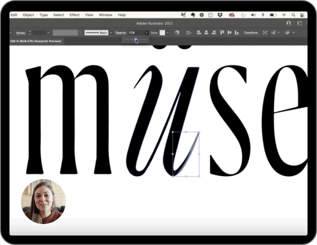Click the opacity slider handle
This screenshot has width=317, height=245.
(136, 39)
